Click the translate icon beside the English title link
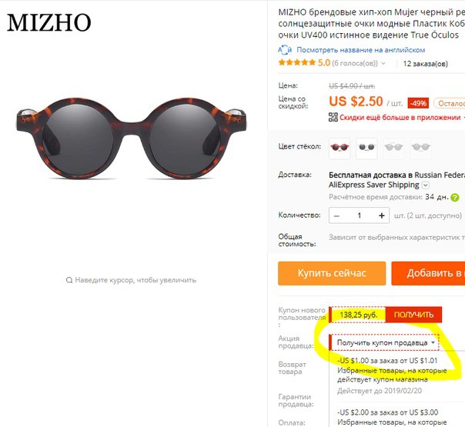Screen dimensions: 465x427 [285, 50]
